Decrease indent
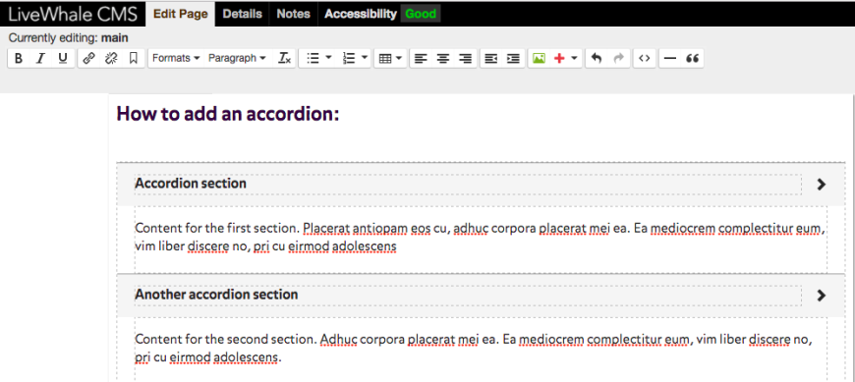855x382 pixels. point(491,58)
